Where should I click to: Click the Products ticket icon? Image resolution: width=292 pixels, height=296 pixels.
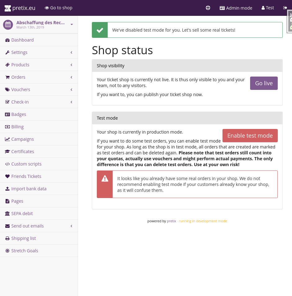(7, 65)
